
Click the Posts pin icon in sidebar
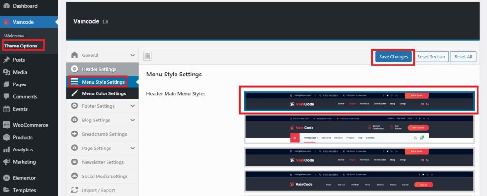(6, 60)
